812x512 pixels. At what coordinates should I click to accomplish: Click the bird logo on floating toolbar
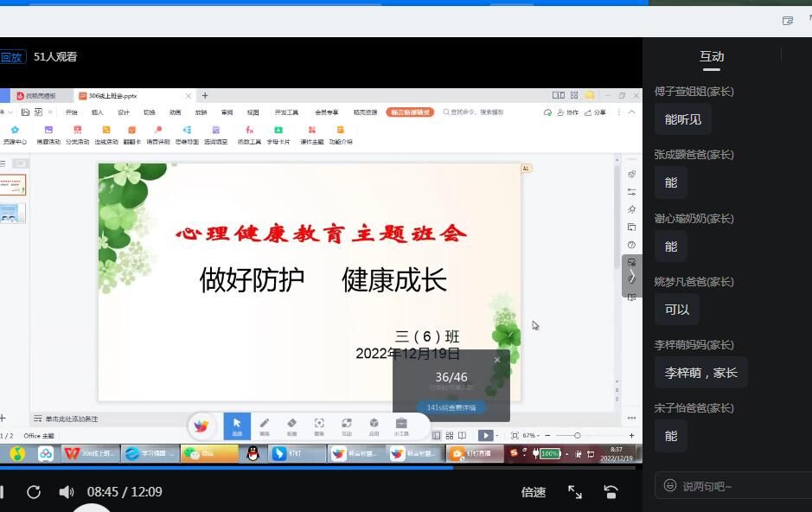201,426
